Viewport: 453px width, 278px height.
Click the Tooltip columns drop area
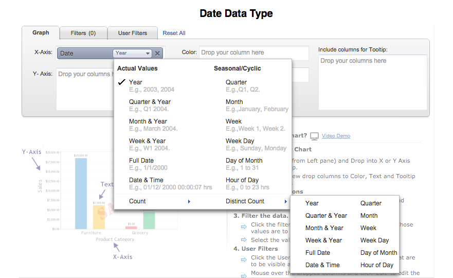[x=372, y=82]
